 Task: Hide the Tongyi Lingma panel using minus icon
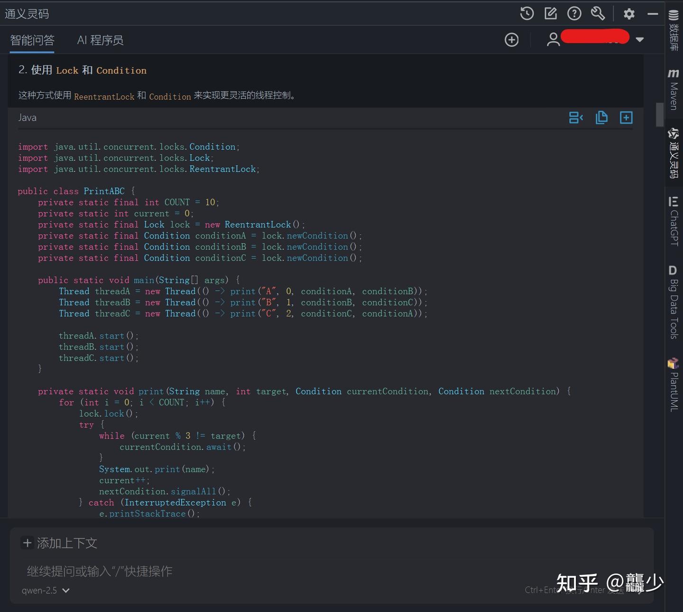653,14
